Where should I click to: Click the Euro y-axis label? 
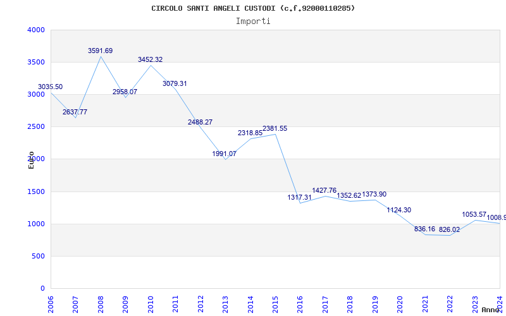click(31, 160)
